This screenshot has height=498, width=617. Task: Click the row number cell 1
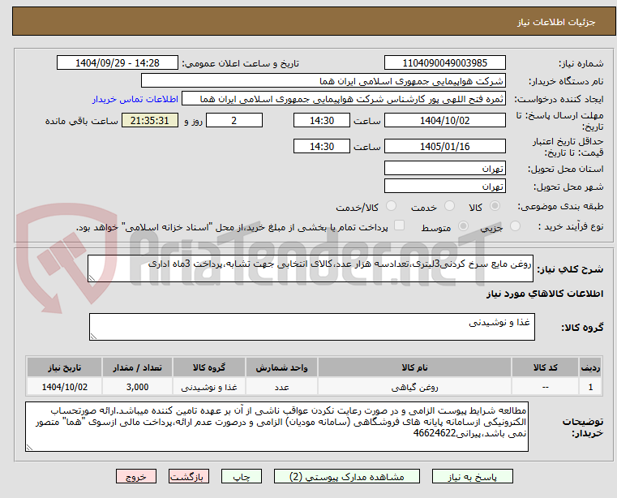click(590, 387)
